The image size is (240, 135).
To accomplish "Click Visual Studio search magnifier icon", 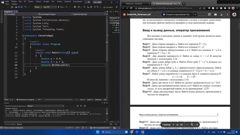I will coord(88,2).
